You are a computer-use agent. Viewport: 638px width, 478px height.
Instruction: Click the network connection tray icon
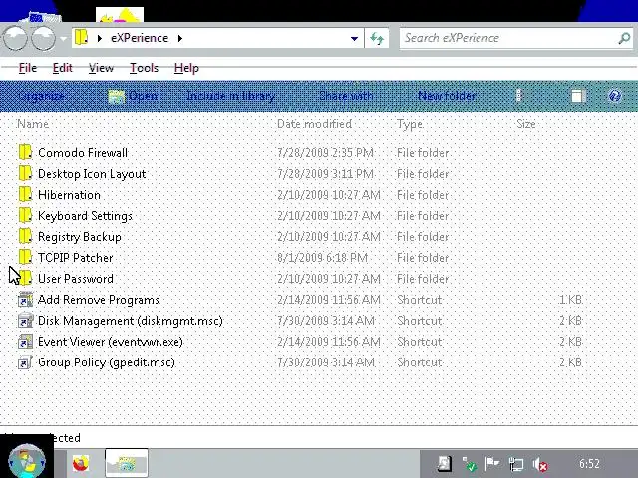pos(516,464)
